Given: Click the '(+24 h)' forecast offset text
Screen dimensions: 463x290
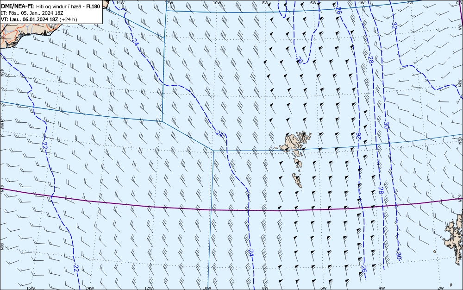Looking at the screenshot, I should (x=68, y=19).
